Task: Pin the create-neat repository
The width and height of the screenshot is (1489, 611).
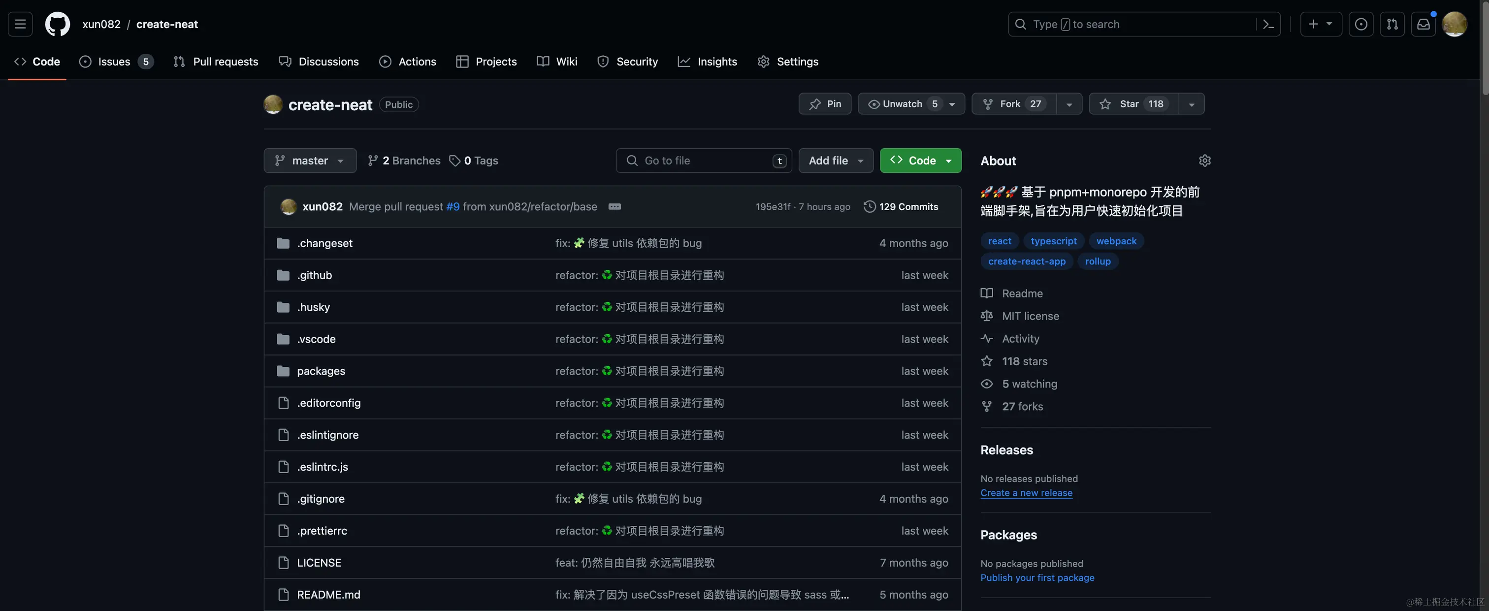Action: point(825,104)
